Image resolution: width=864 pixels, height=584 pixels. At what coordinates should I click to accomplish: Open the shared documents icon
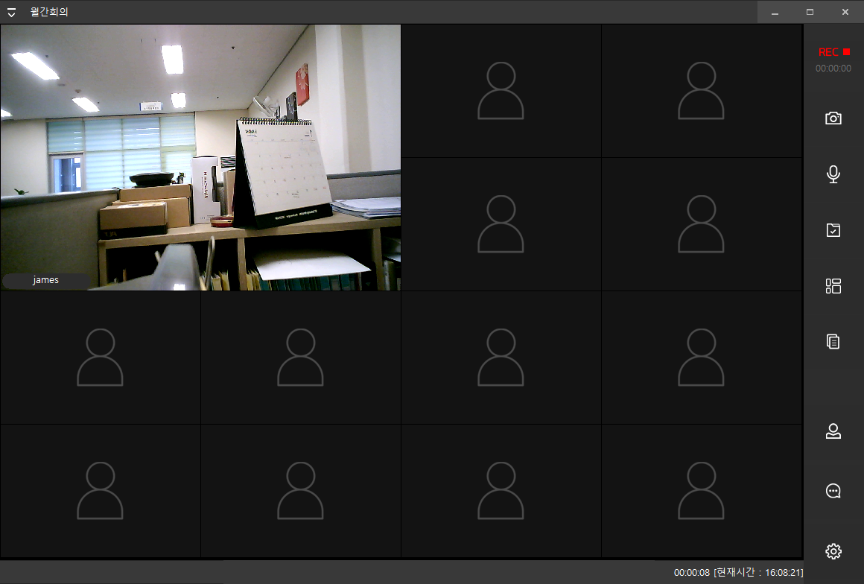833,342
